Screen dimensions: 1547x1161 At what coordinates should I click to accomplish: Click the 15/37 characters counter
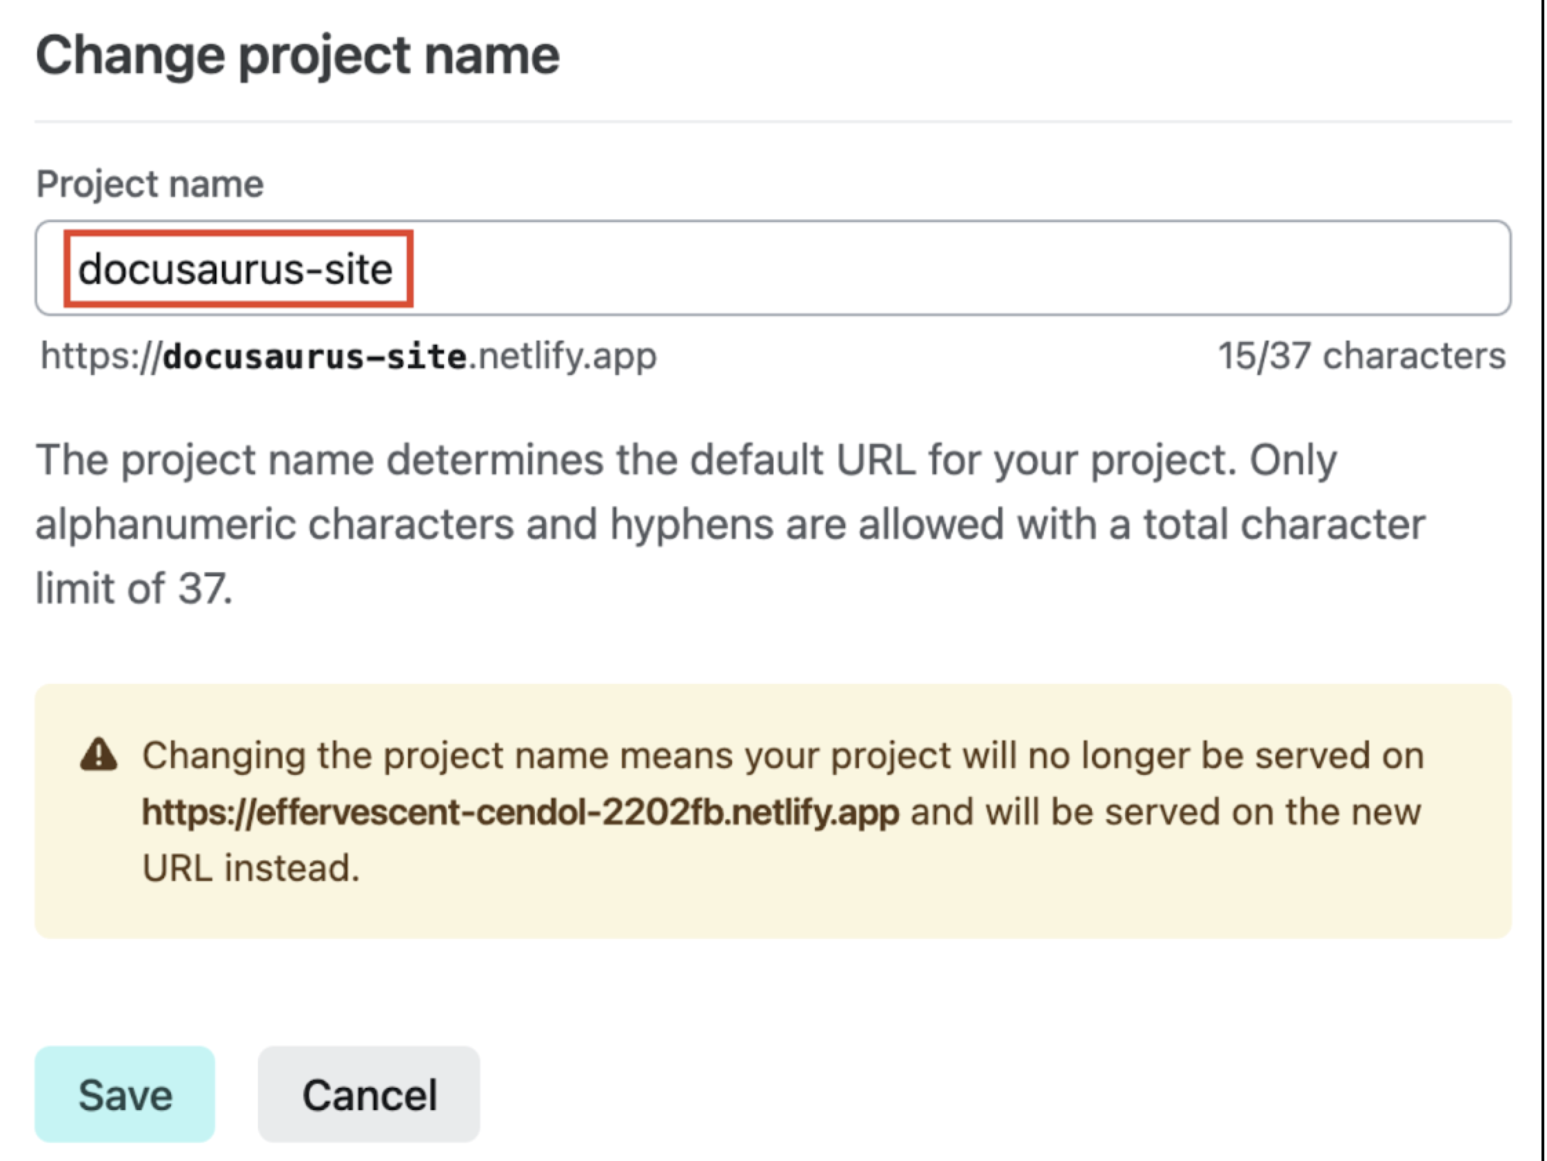1362,356
